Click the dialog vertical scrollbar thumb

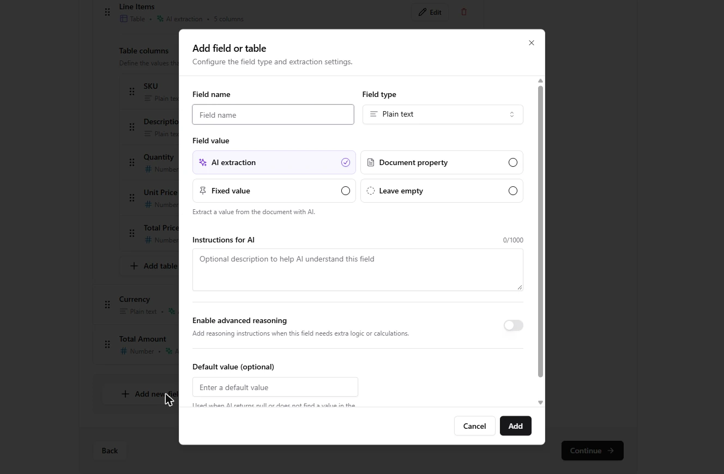coord(540,232)
